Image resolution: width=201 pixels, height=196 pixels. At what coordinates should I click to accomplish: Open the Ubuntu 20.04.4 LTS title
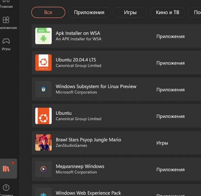(76, 60)
